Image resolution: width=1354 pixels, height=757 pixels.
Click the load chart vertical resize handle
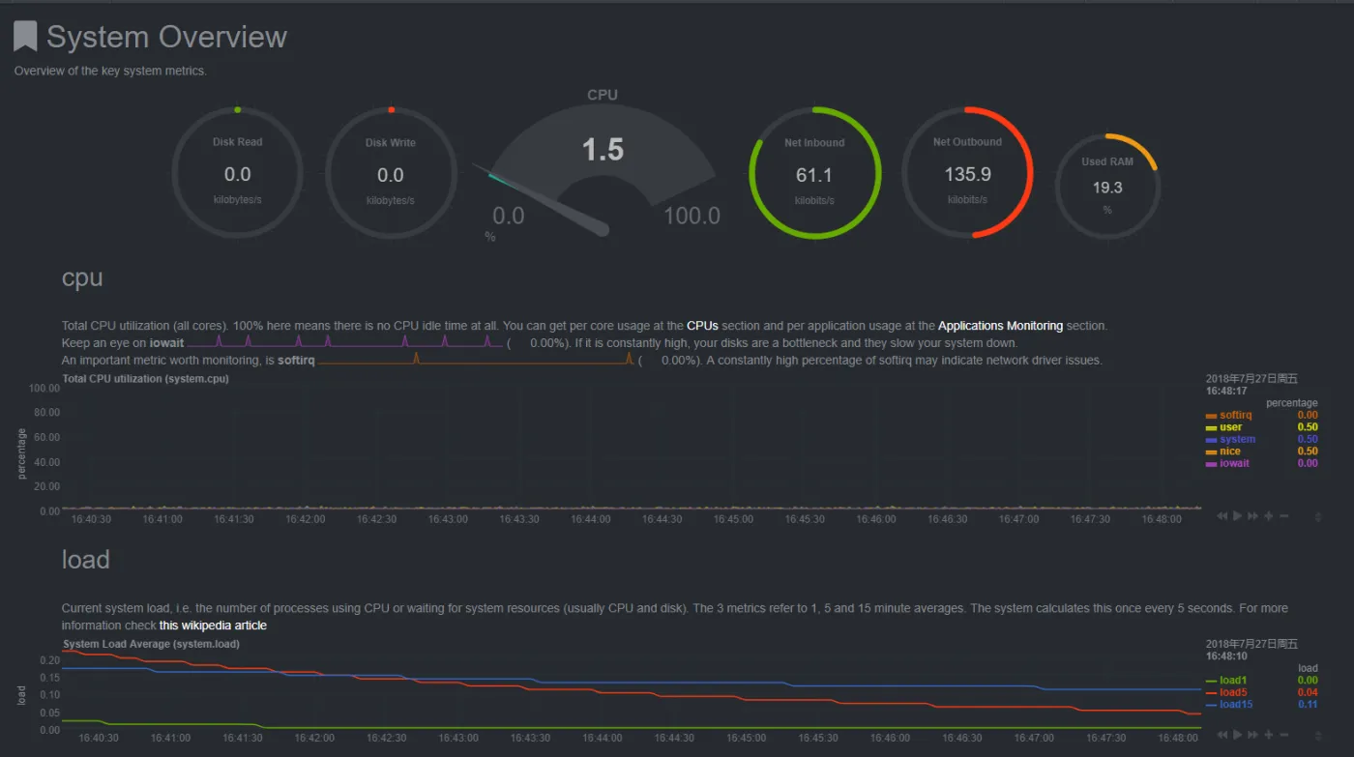pos(1318,736)
